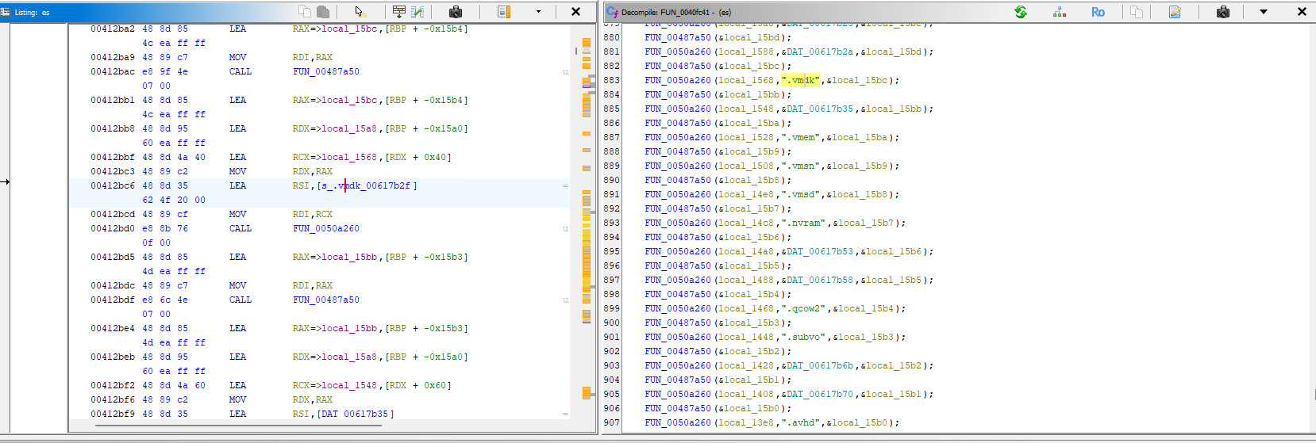Open the Listing field editor icon
The width and height of the screenshot is (1316, 443).
[399, 11]
